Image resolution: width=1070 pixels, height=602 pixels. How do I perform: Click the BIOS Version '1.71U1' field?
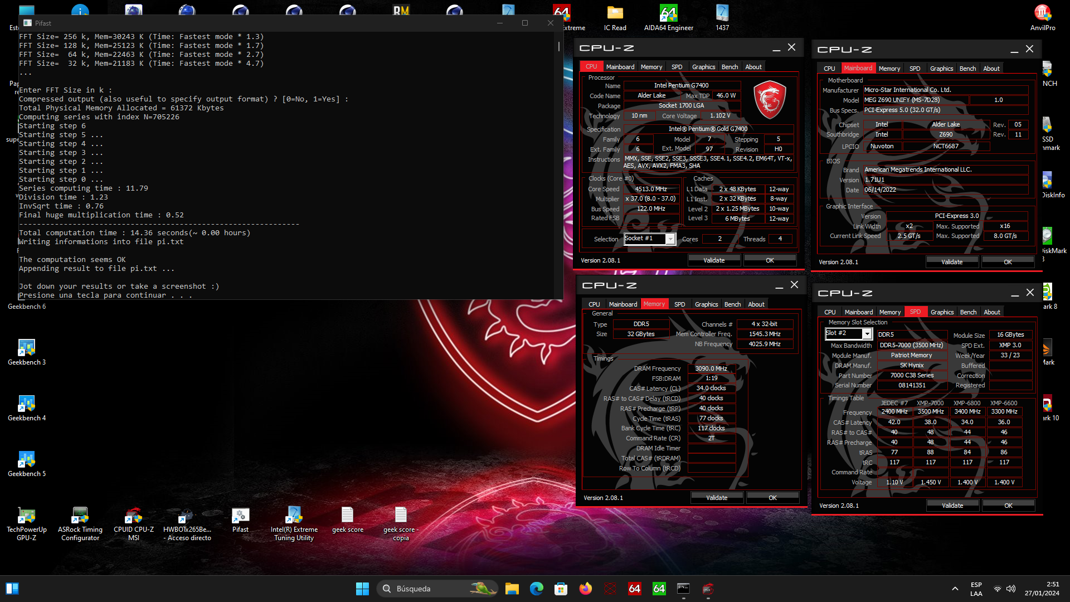(945, 180)
